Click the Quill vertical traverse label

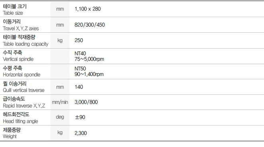coord(24,90)
